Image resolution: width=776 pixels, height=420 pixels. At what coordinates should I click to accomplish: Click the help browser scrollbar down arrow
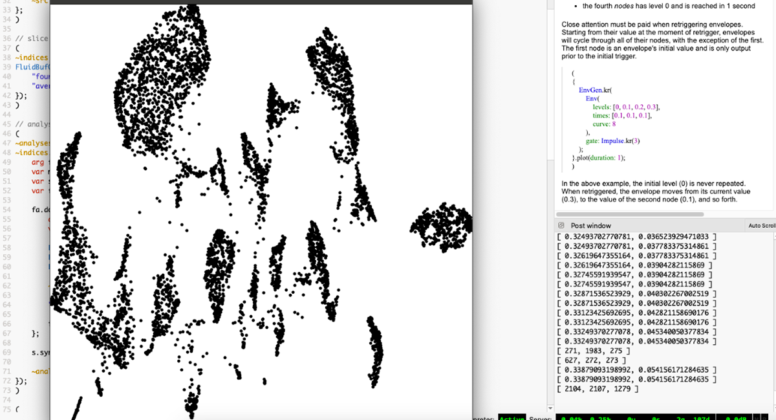pos(550,408)
